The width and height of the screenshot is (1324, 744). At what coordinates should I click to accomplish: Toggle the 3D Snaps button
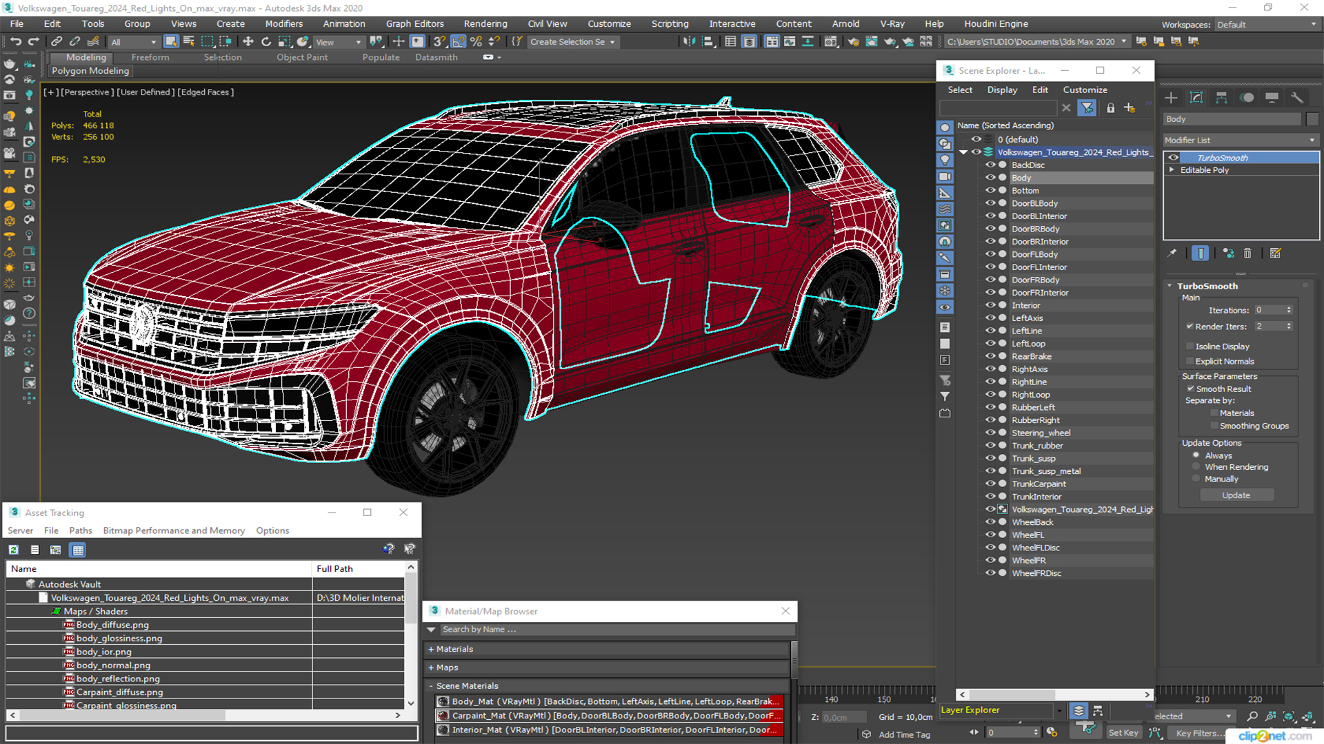[439, 42]
